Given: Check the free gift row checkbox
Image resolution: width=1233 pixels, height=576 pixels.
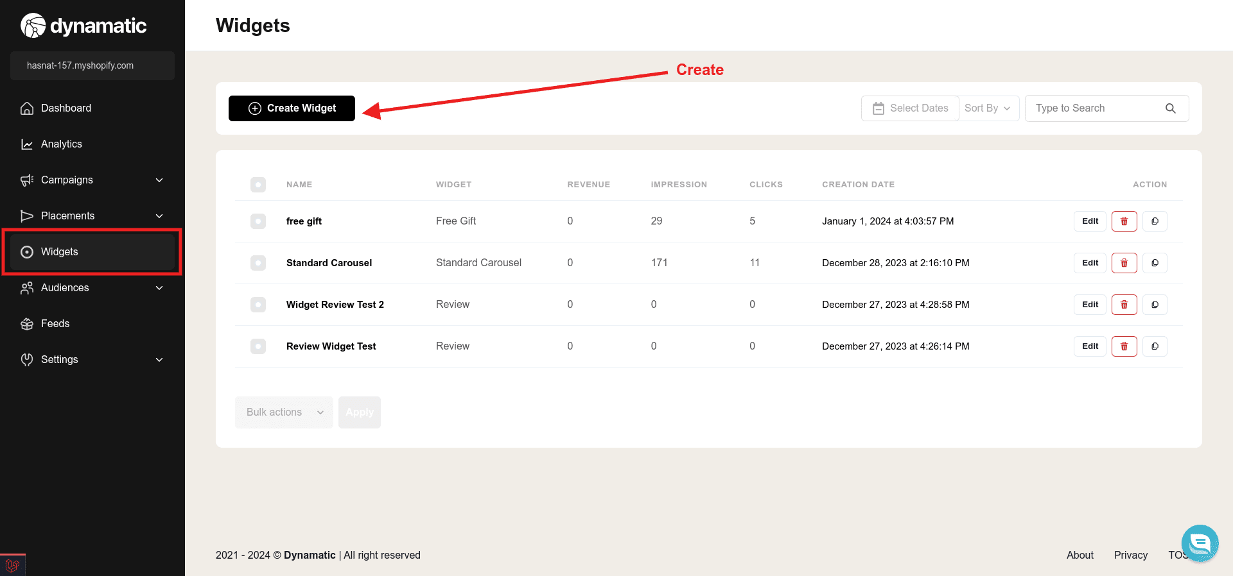Looking at the screenshot, I should 258,221.
